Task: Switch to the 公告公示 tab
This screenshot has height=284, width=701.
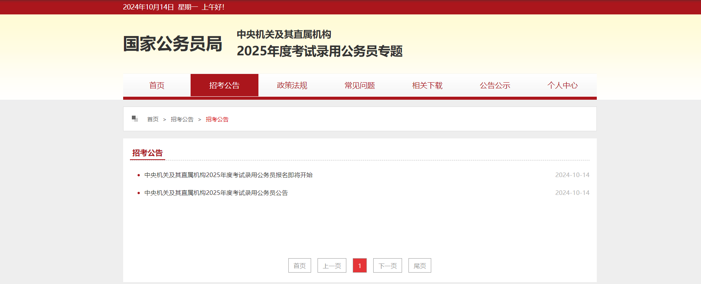Action: (x=495, y=85)
